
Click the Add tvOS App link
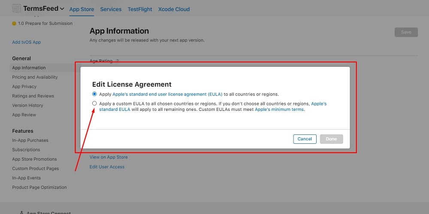pyautogui.click(x=27, y=42)
